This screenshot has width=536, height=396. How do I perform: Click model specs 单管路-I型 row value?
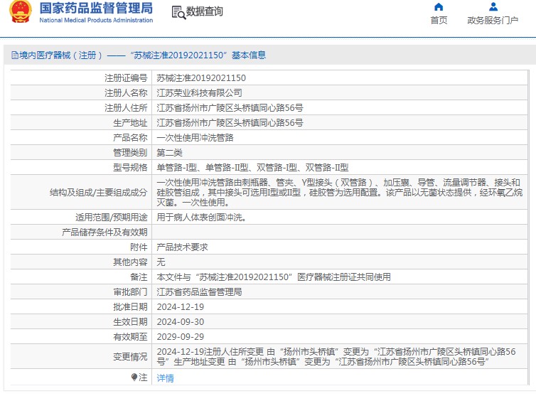click(x=252, y=168)
